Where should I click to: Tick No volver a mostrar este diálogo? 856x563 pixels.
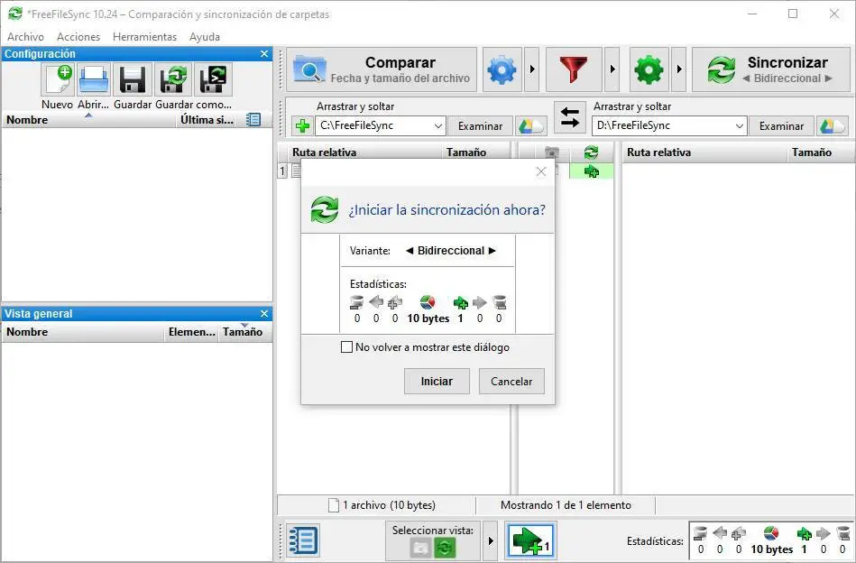click(346, 347)
